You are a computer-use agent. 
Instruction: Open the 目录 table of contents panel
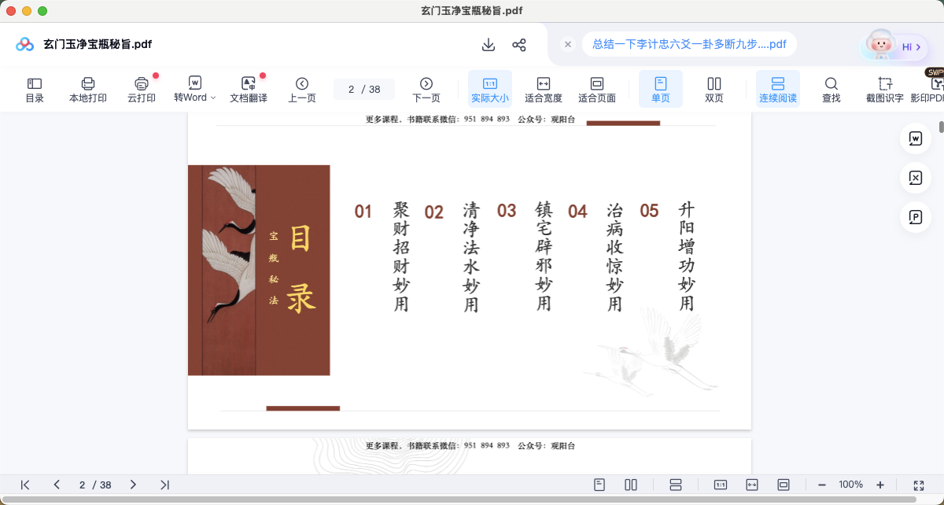coord(35,90)
